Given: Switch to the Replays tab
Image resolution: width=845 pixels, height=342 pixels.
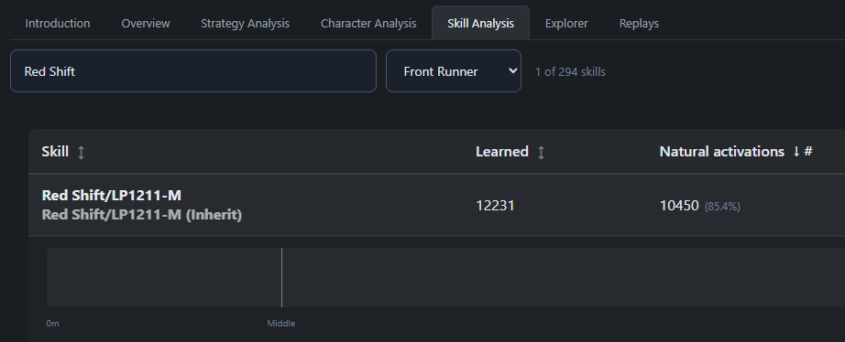Looking at the screenshot, I should [x=639, y=24].
